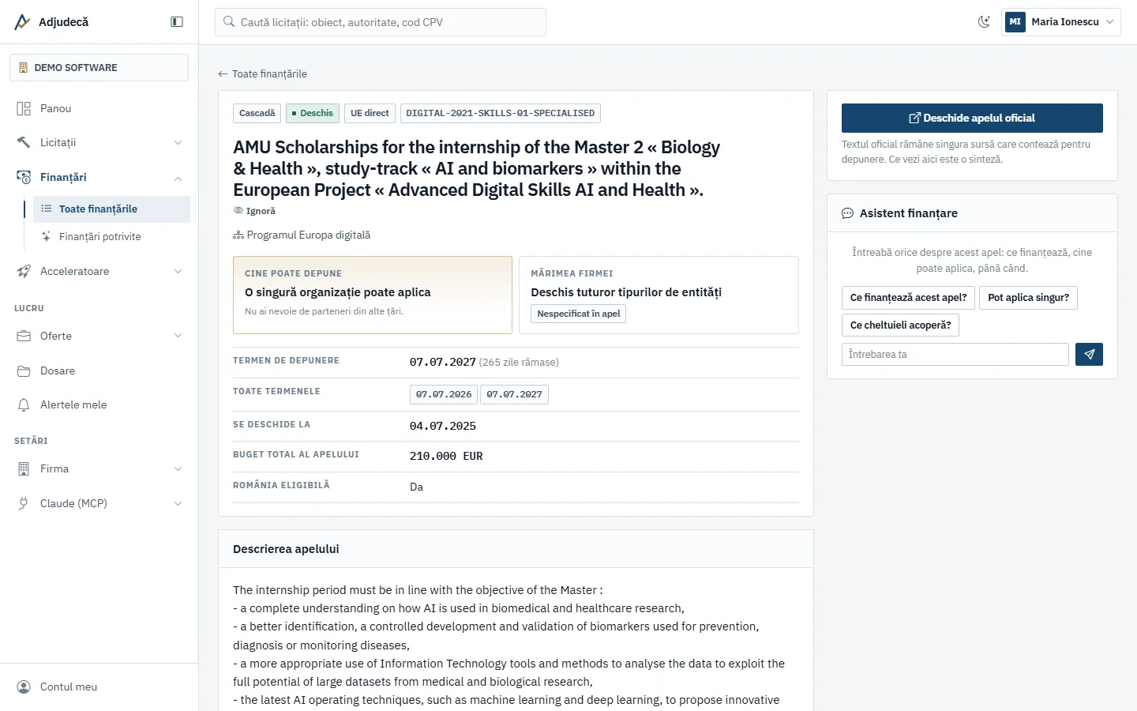Image resolution: width=1137 pixels, height=711 pixels.
Task: Focus the Caută licitații search field
Action: (381, 22)
